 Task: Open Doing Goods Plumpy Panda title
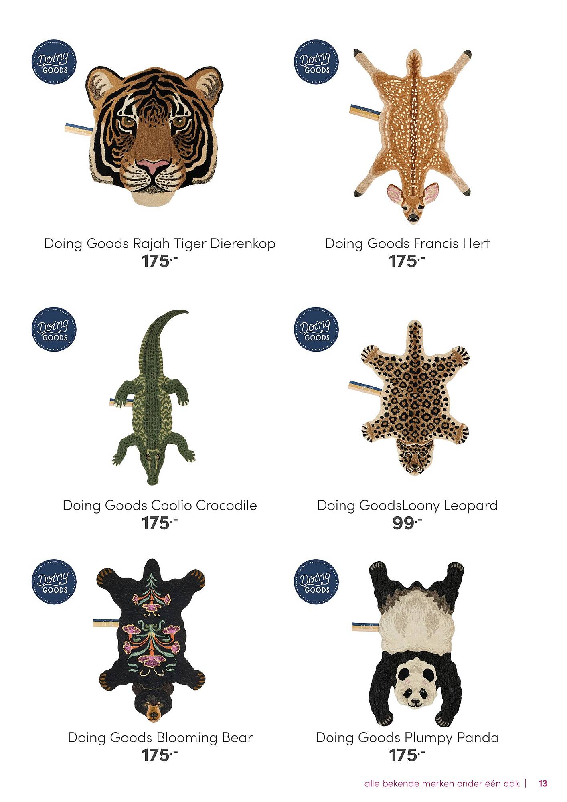[x=407, y=738]
